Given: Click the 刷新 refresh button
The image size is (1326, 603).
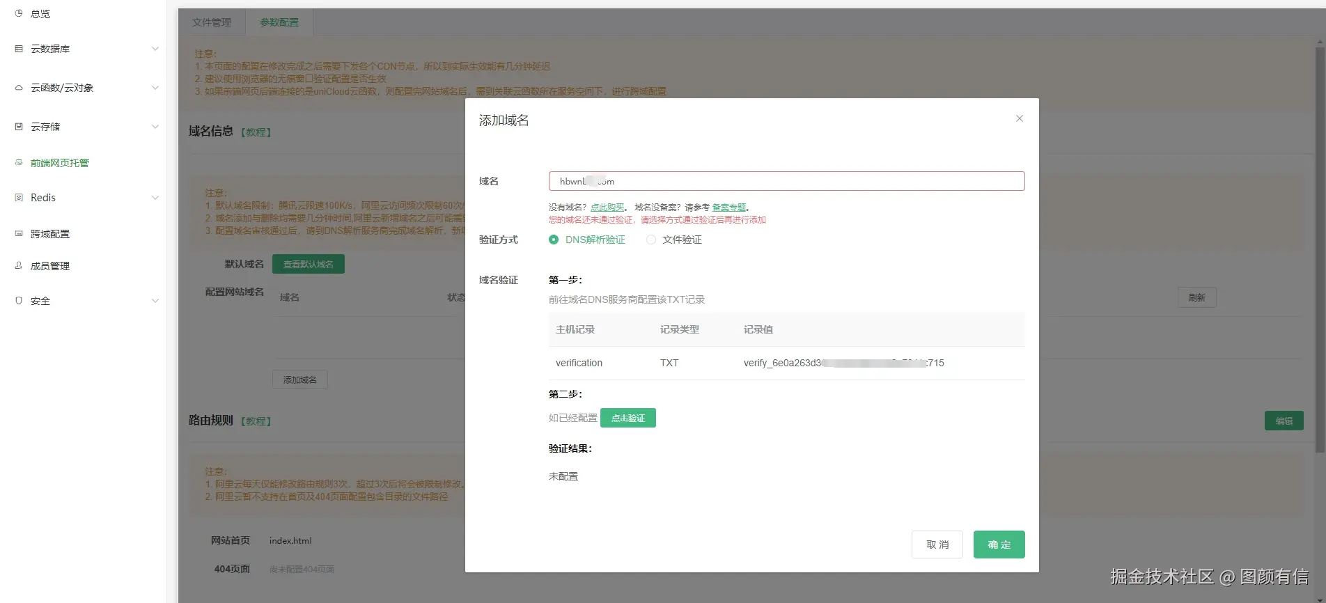Looking at the screenshot, I should coord(1197,297).
